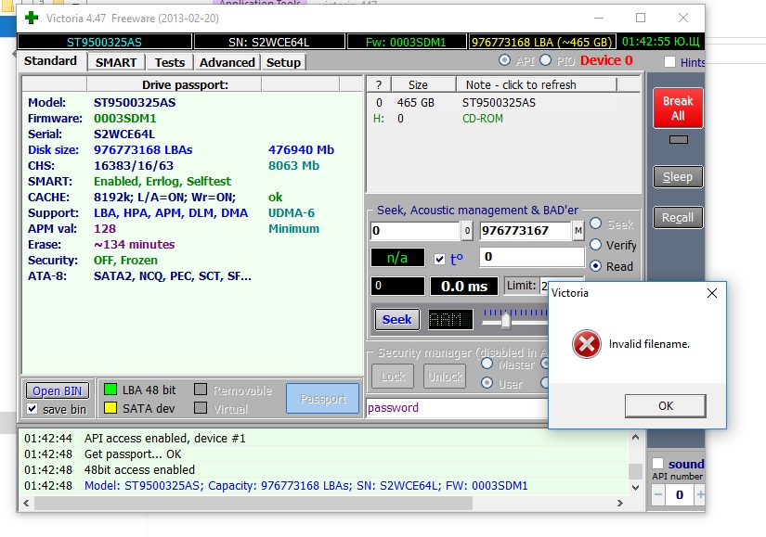
Task: Click the green cross Victoria app icon
Action: pos(32,18)
